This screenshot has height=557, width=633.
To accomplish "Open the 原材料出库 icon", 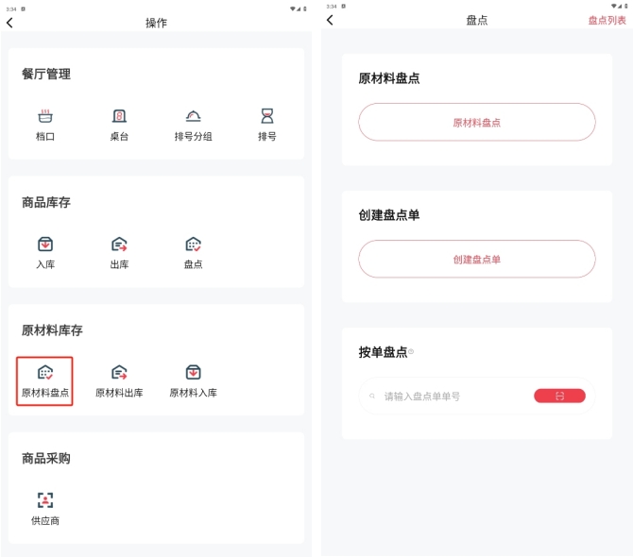I will tap(119, 373).
